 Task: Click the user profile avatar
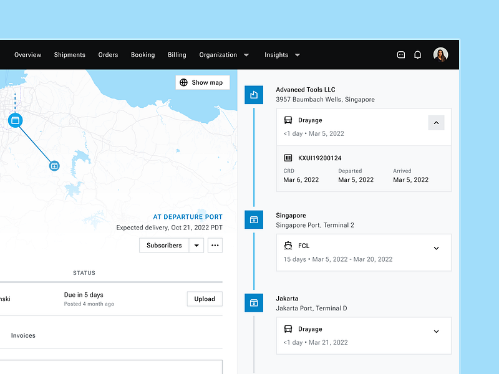[440, 54]
